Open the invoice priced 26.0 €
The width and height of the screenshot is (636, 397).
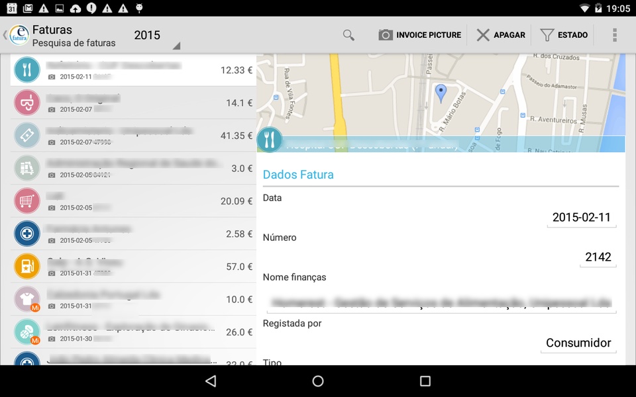tap(133, 333)
